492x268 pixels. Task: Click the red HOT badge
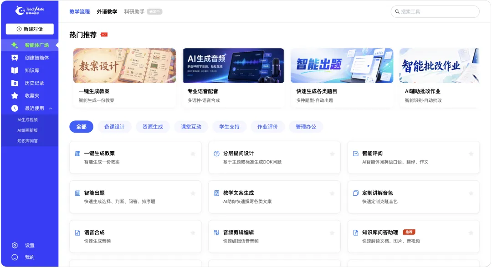coord(104,35)
